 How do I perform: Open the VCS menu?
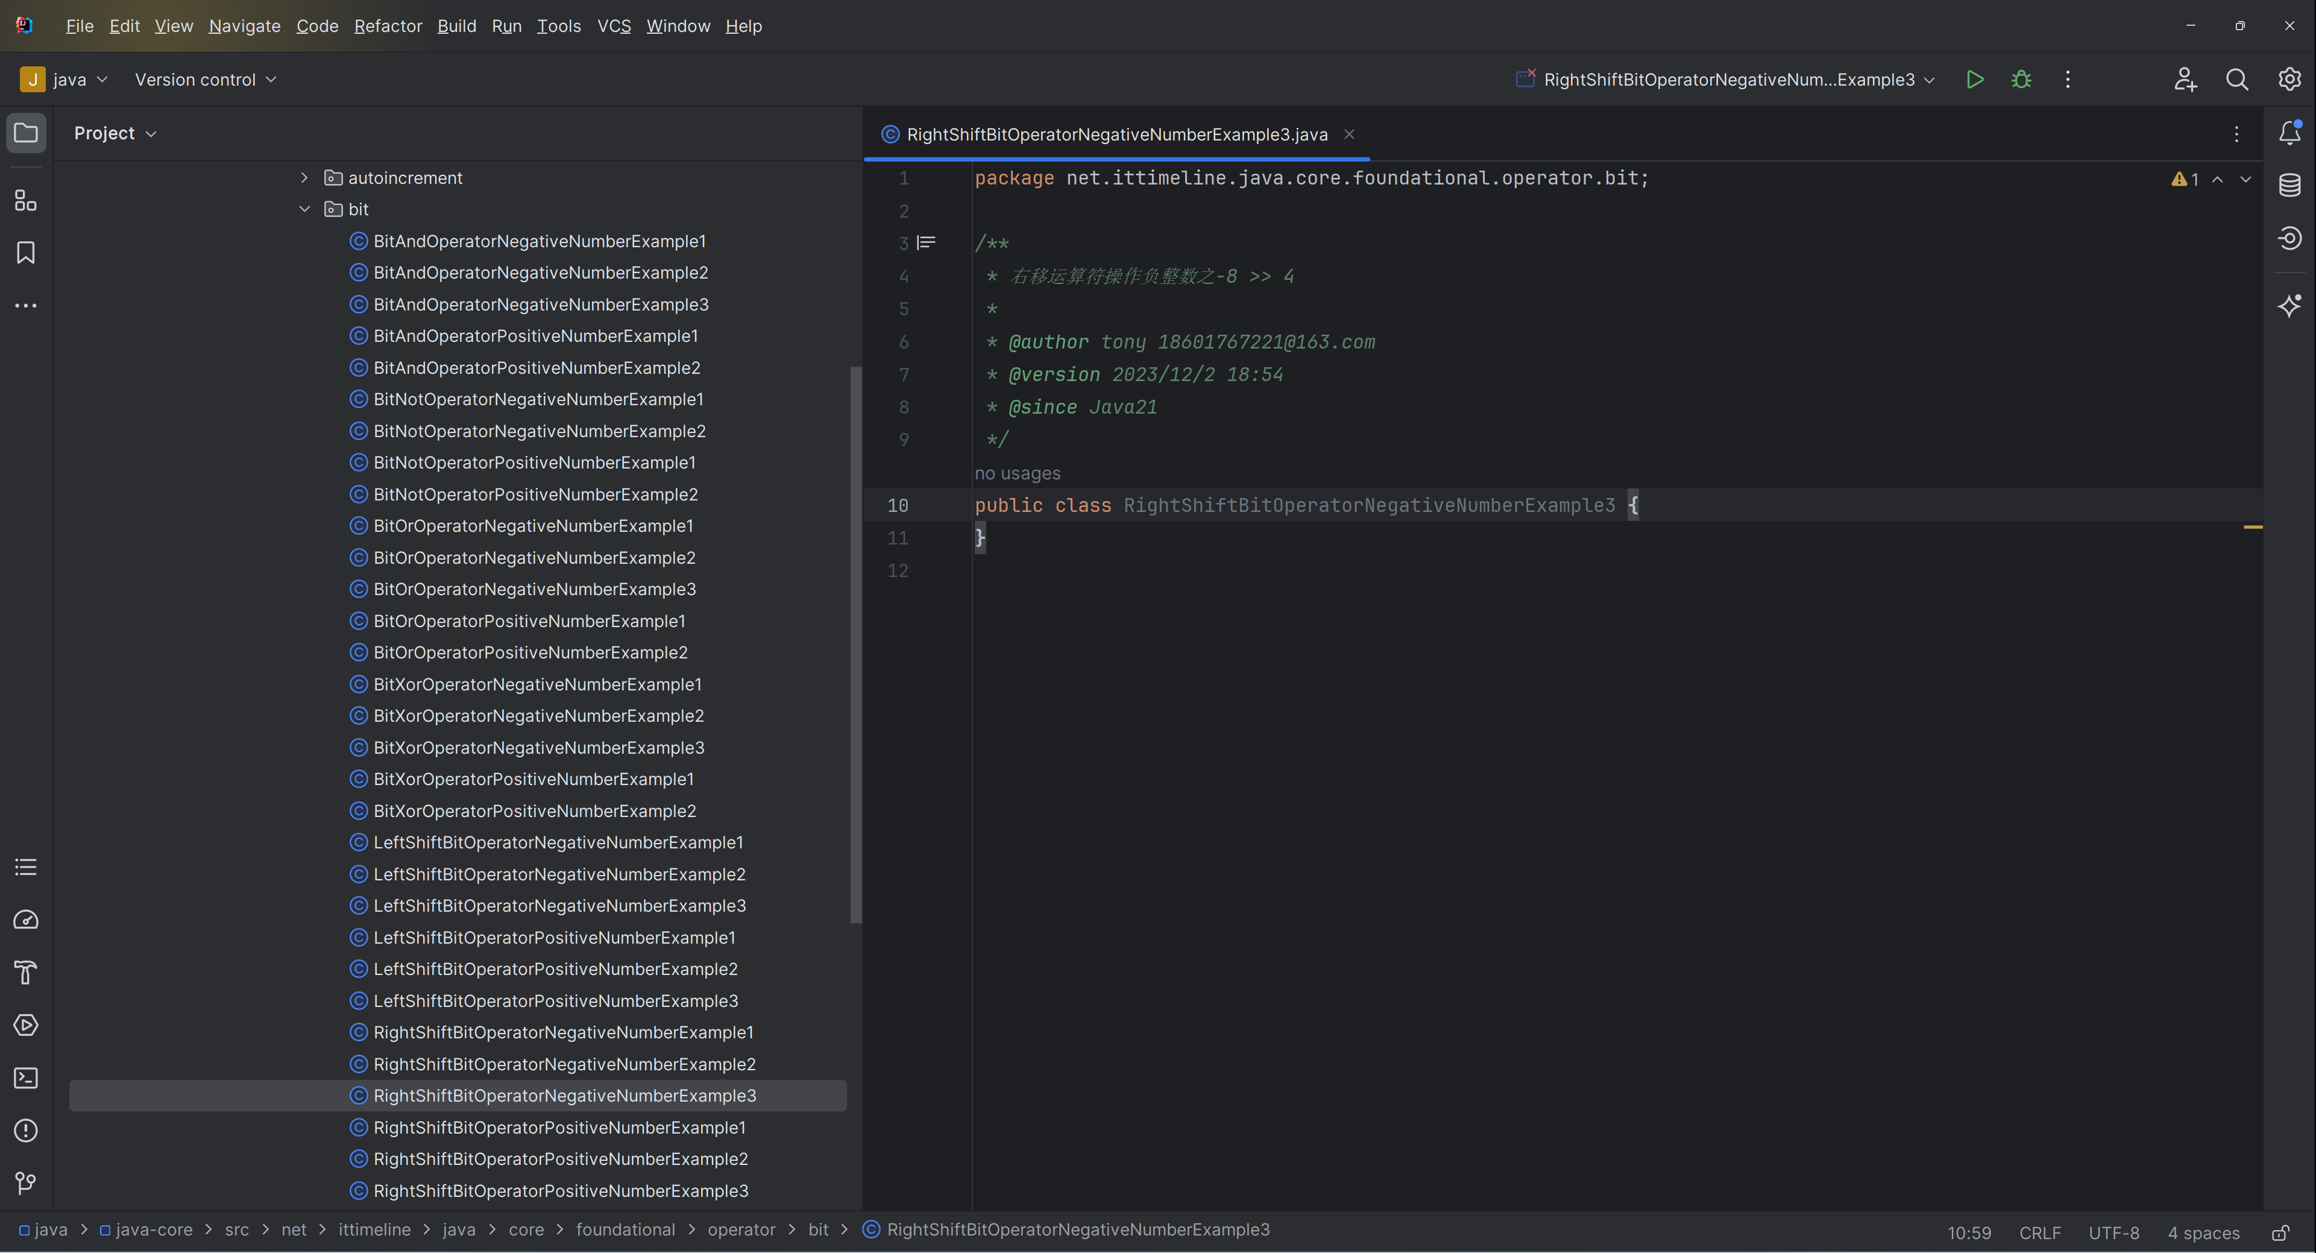(x=614, y=26)
